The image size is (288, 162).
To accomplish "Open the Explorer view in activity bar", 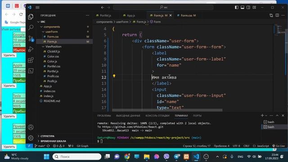I will pos(31,17).
